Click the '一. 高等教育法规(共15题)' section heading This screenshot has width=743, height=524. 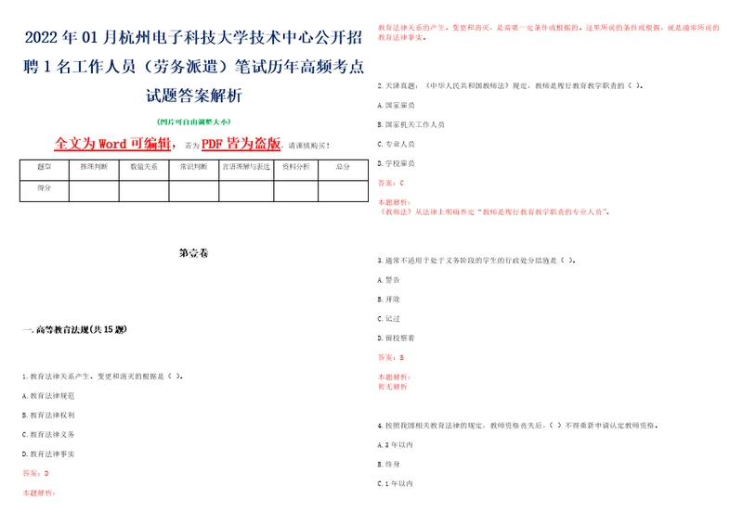tap(75, 329)
